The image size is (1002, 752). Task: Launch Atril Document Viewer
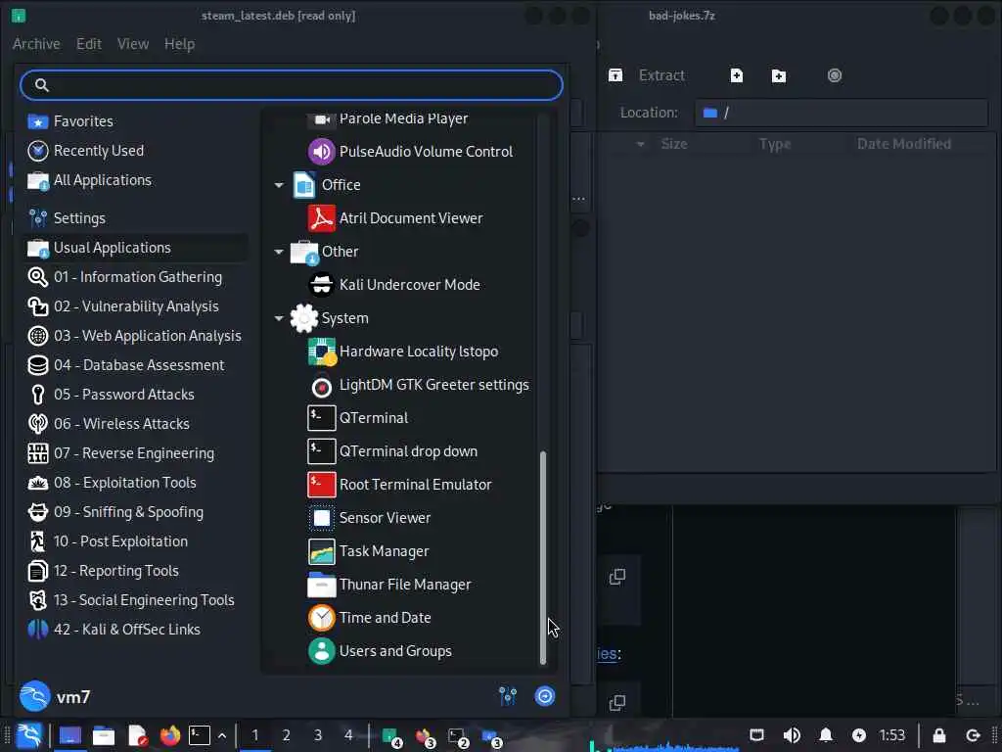pyautogui.click(x=396, y=218)
